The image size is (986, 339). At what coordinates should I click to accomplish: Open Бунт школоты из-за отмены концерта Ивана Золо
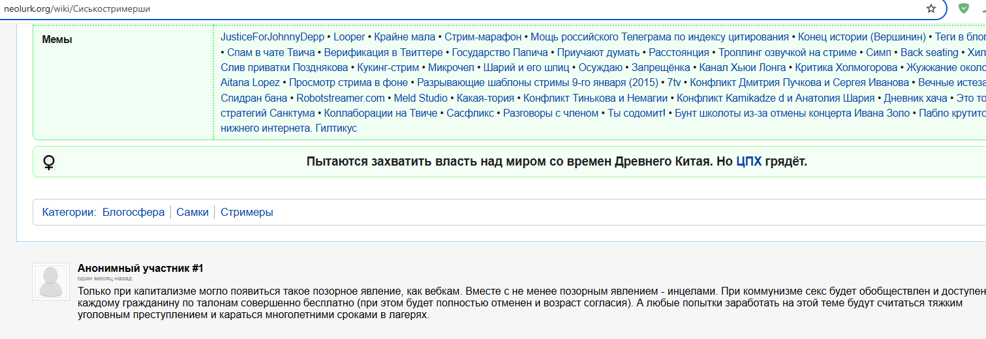[x=792, y=113]
